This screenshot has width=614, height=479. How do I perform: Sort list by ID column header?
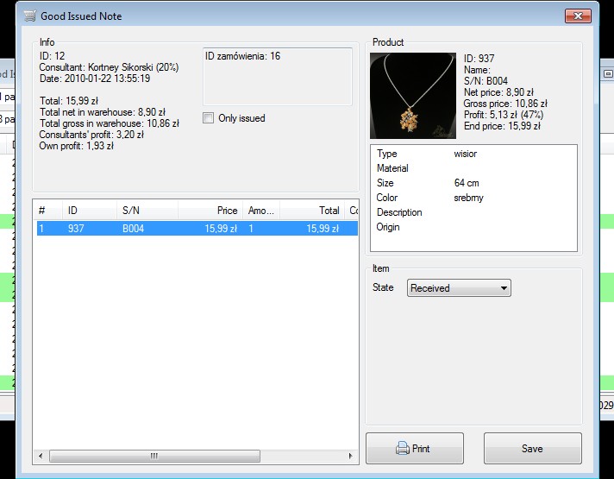click(x=90, y=211)
